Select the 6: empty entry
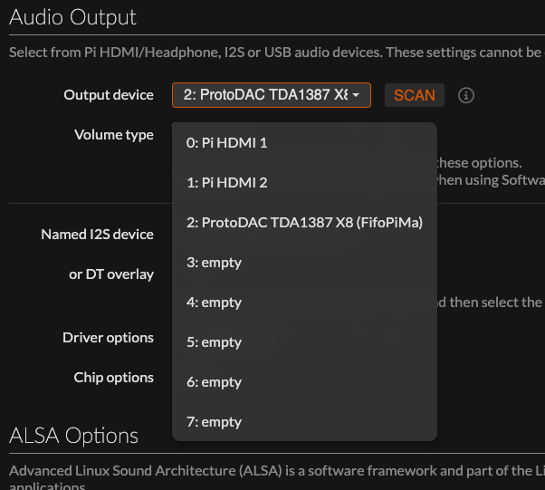Screen dimensions: 545x490 304,382
